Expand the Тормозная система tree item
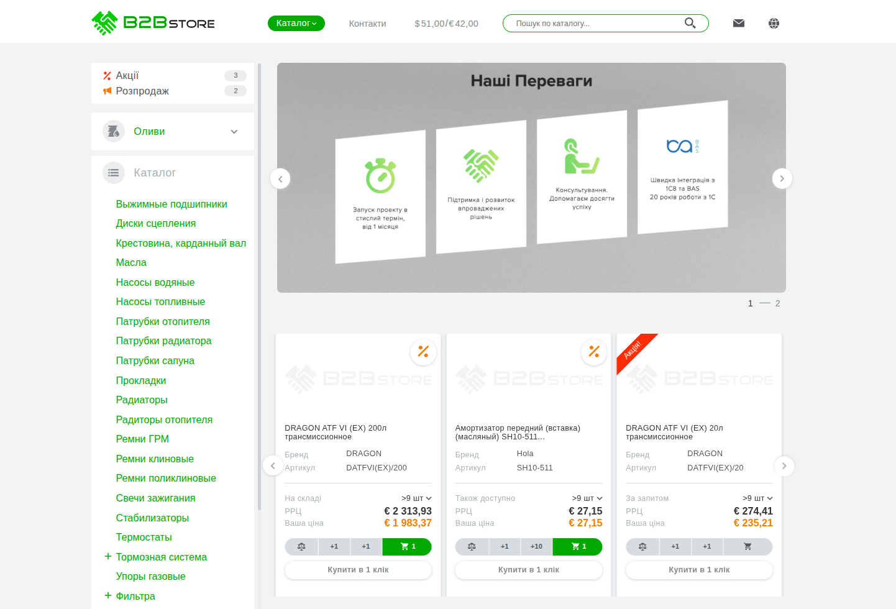 (108, 557)
